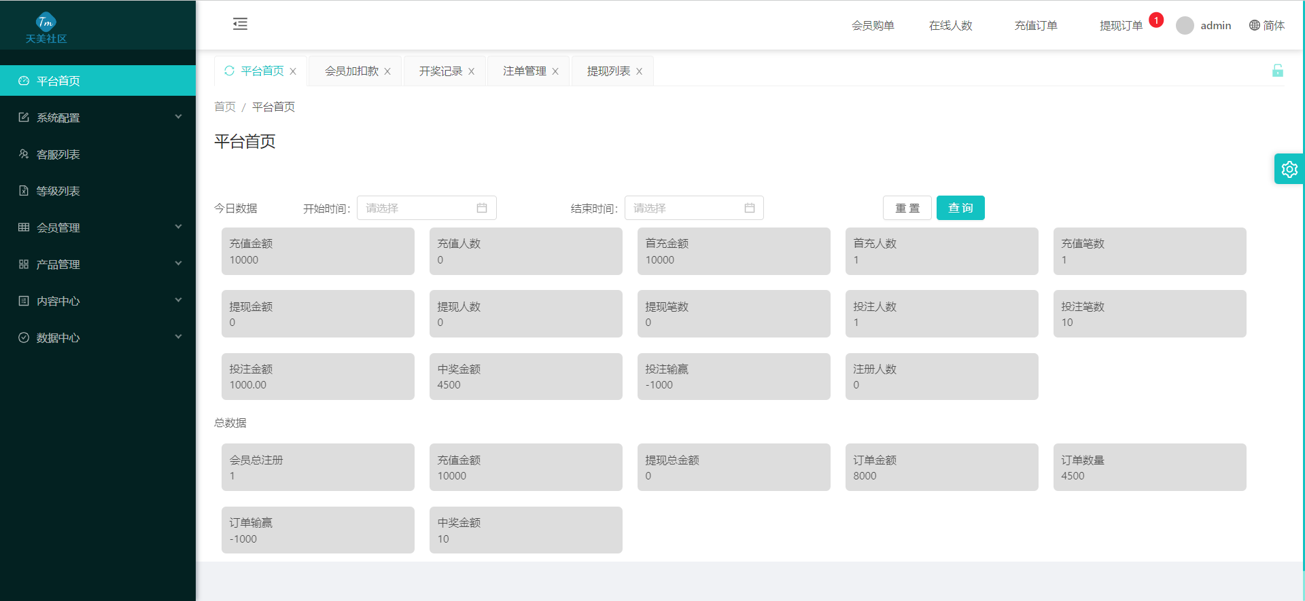The height and width of the screenshot is (601, 1305).
Task: Close the 提现列表 tab
Action: click(639, 71)
